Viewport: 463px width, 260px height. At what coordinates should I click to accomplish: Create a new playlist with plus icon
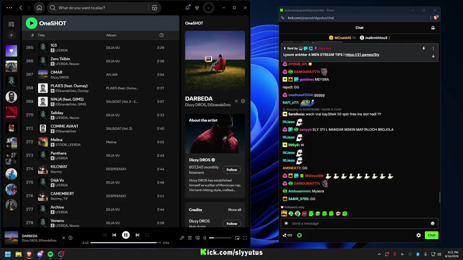(11, 35)
